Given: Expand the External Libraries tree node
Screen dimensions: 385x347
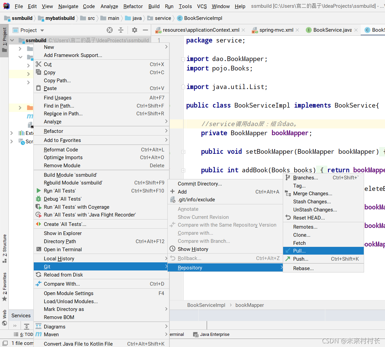Looking at the screenshot, I should [11, 133].
